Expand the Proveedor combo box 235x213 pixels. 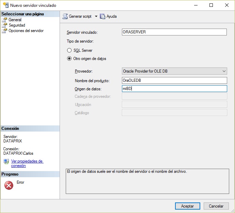pyautogui.click(x=224, y=71)
